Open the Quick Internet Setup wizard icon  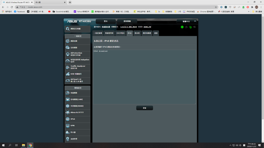pos(68,29)
